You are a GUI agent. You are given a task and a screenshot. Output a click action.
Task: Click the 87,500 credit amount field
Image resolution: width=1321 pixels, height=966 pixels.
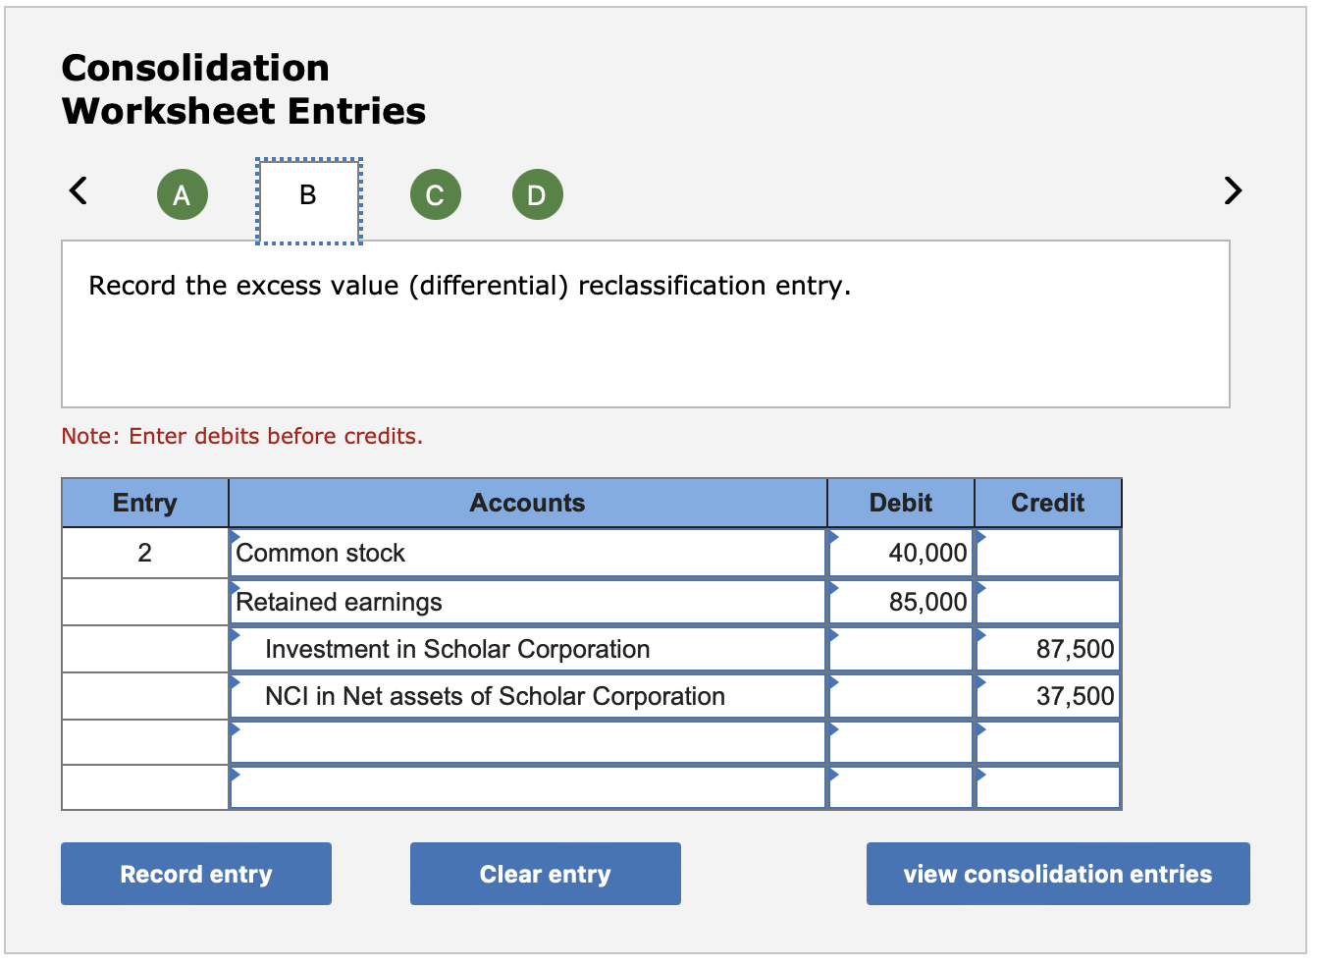point(1046,648)
